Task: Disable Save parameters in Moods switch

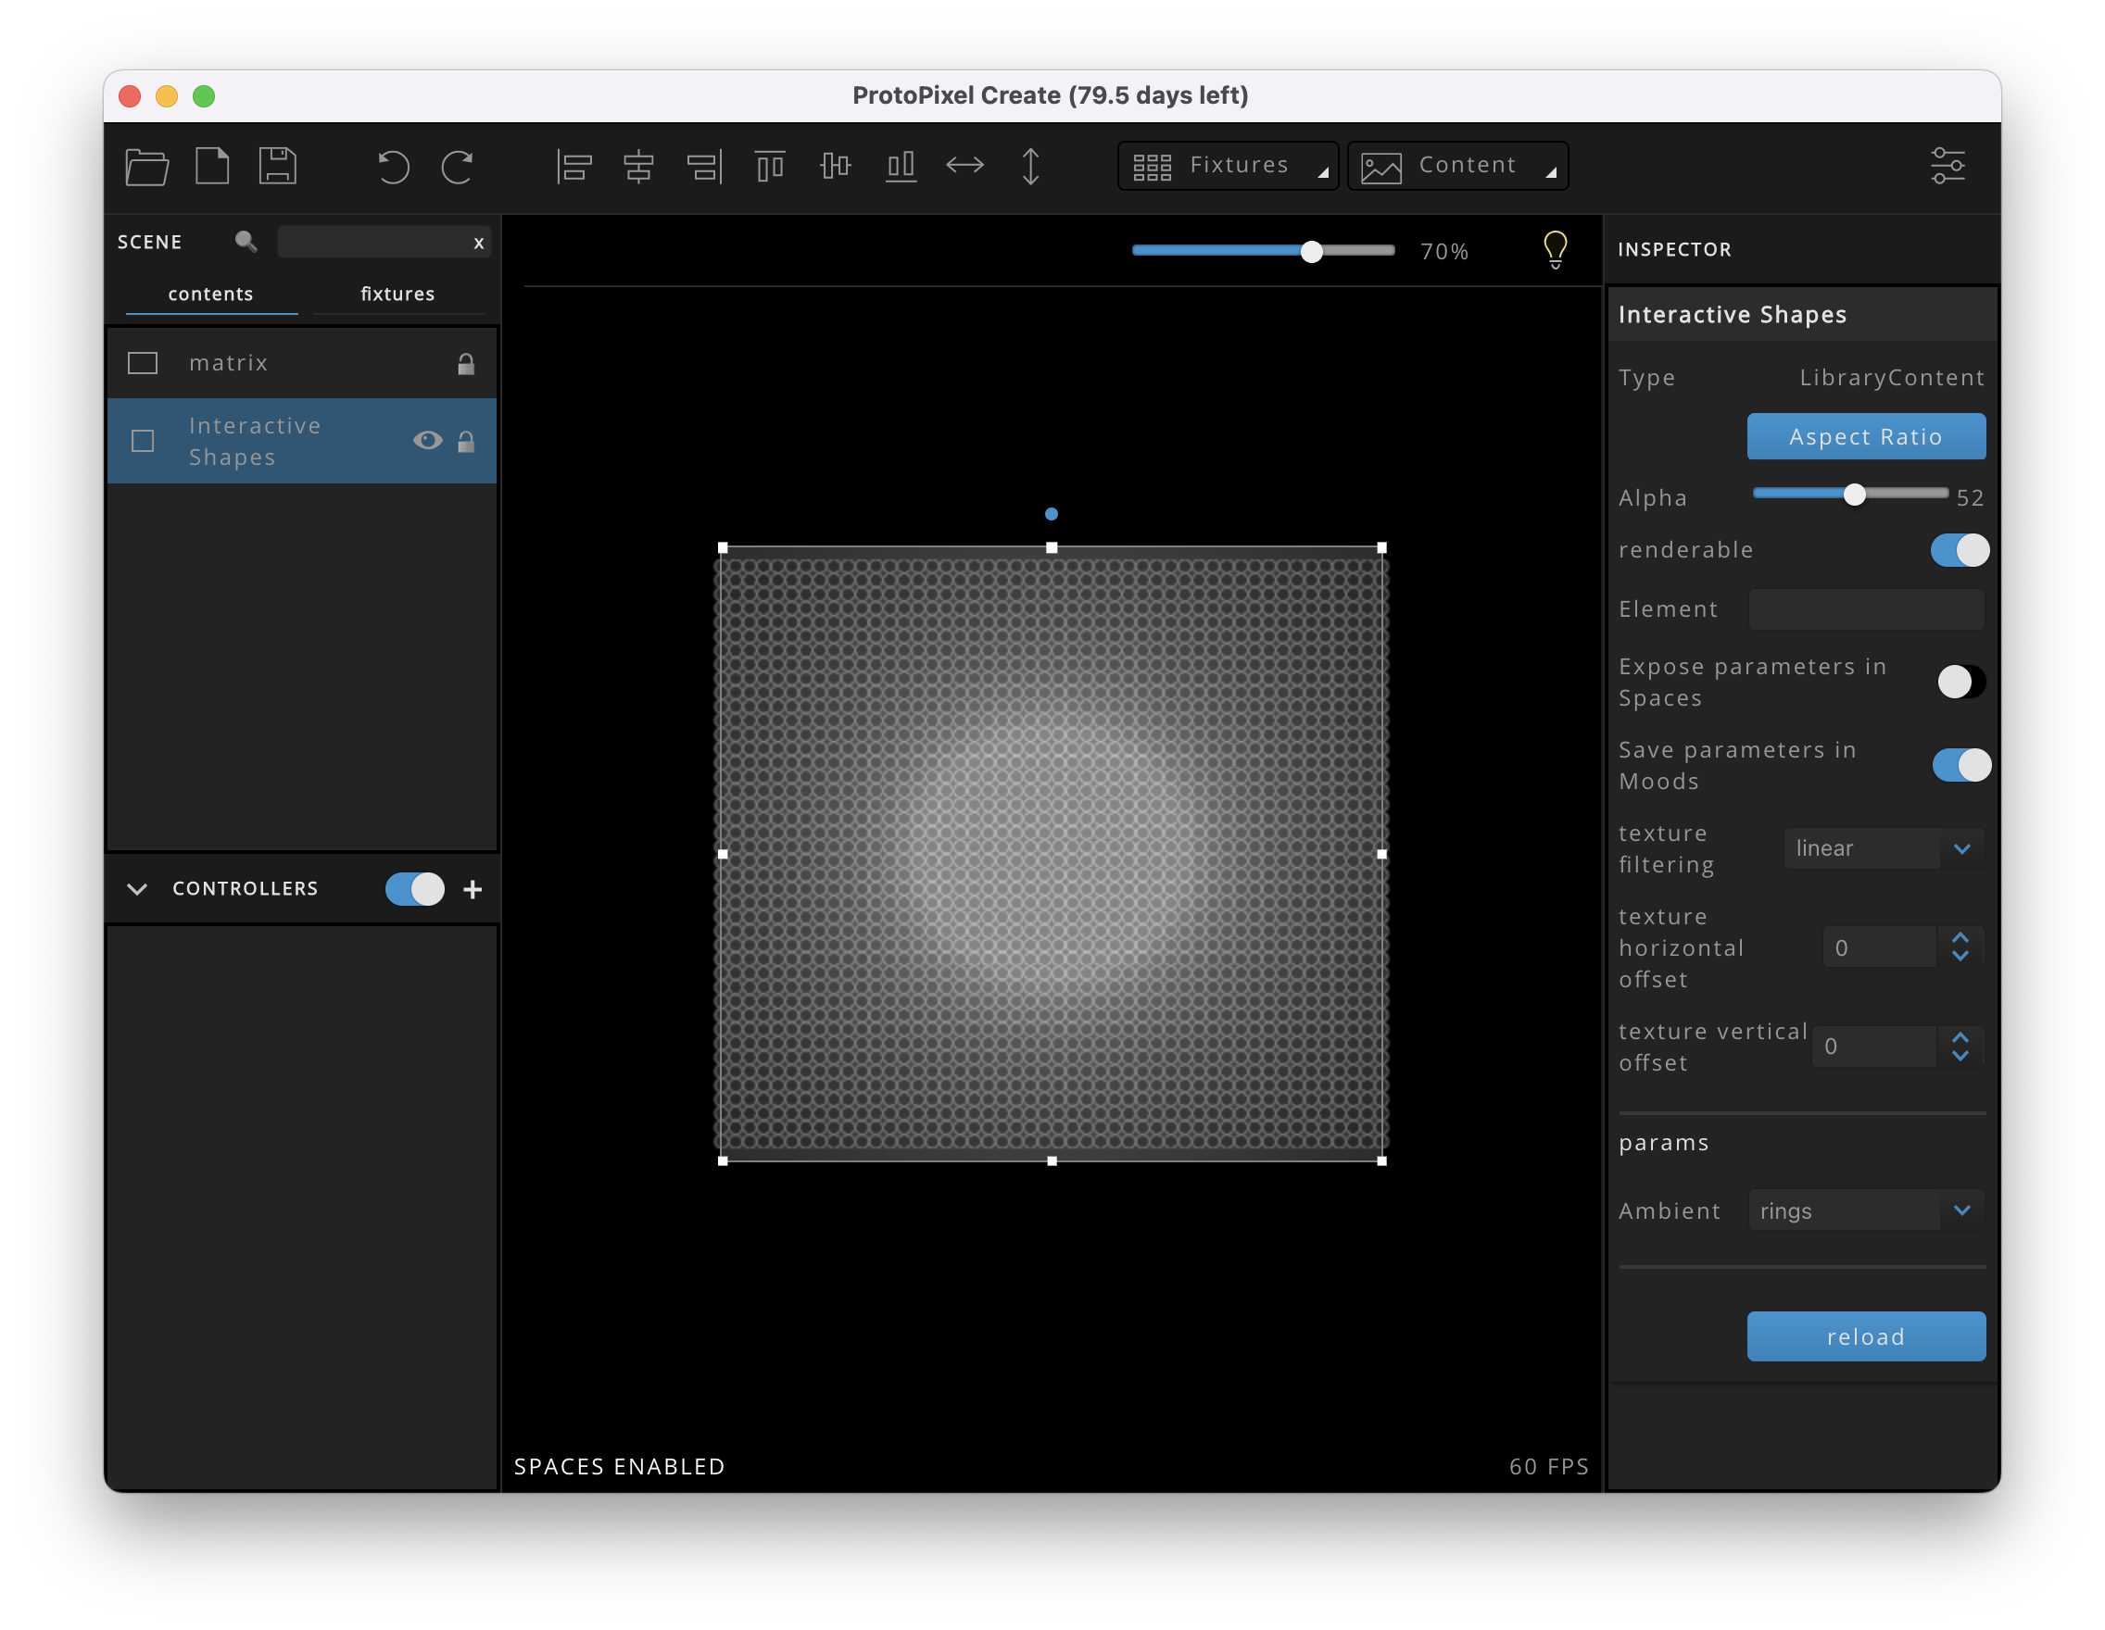Action: [1961, 765]
